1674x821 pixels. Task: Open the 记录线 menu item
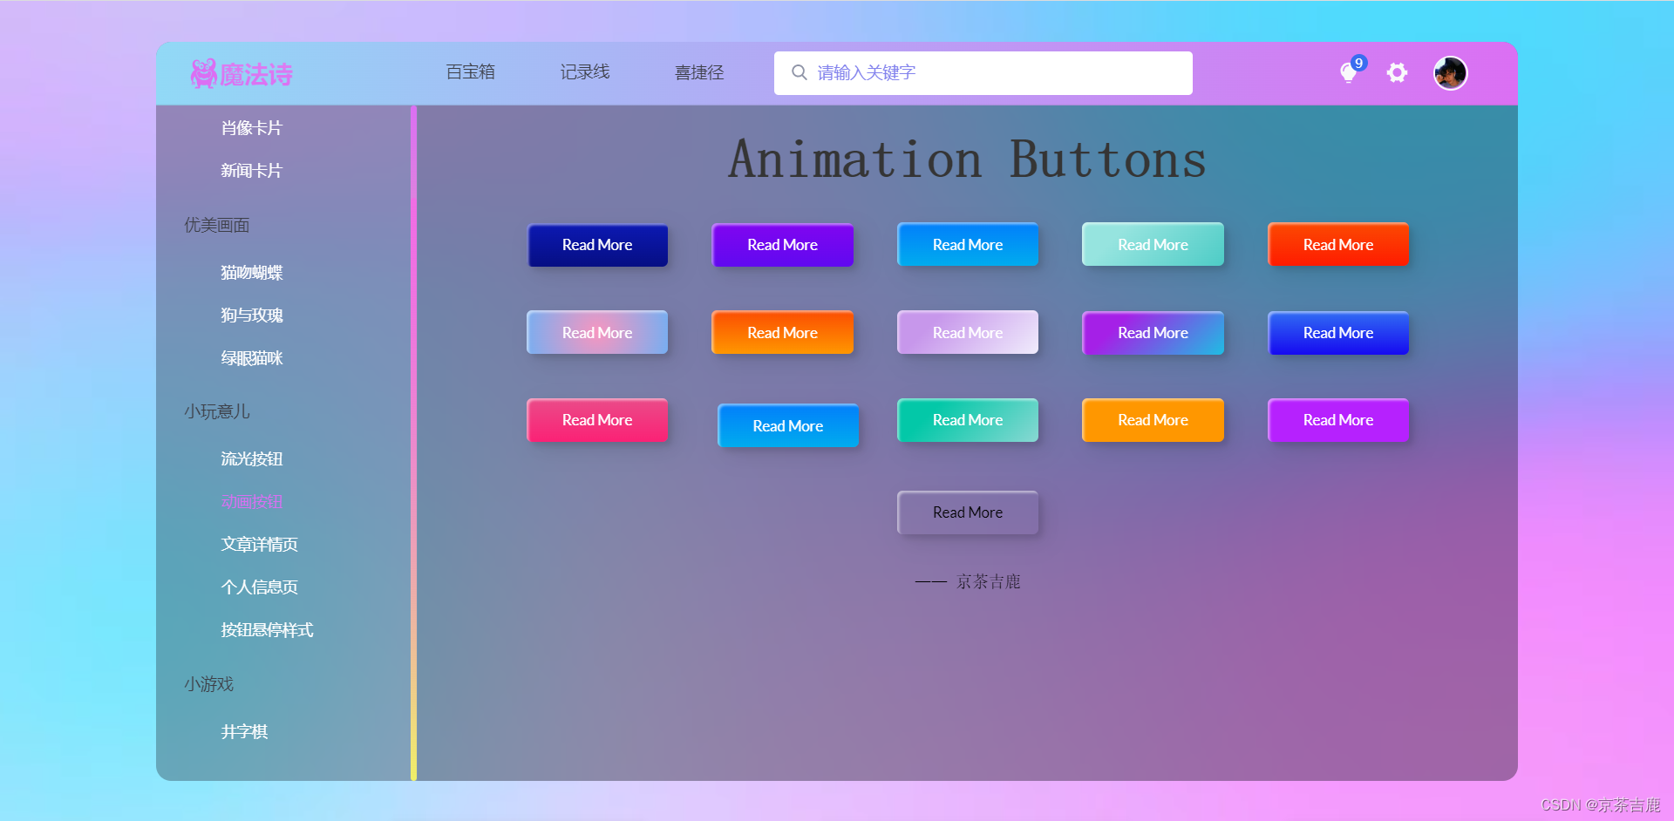[x=584, y=72]
